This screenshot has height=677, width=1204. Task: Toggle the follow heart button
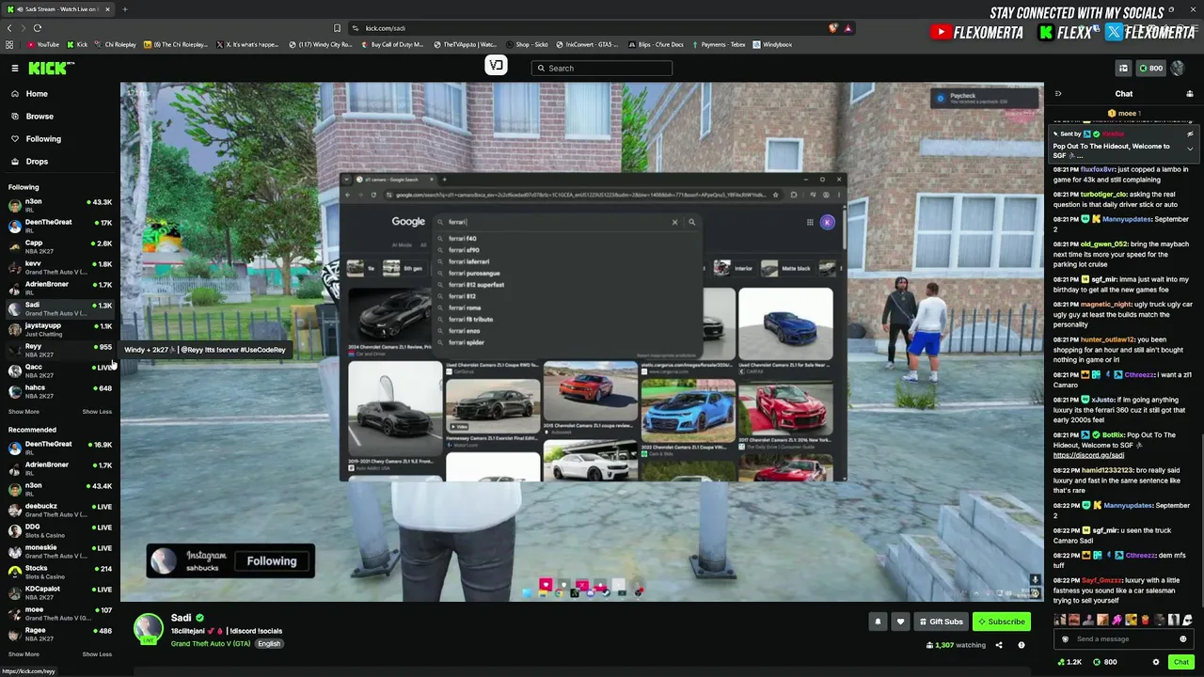[x=900, y=622]
